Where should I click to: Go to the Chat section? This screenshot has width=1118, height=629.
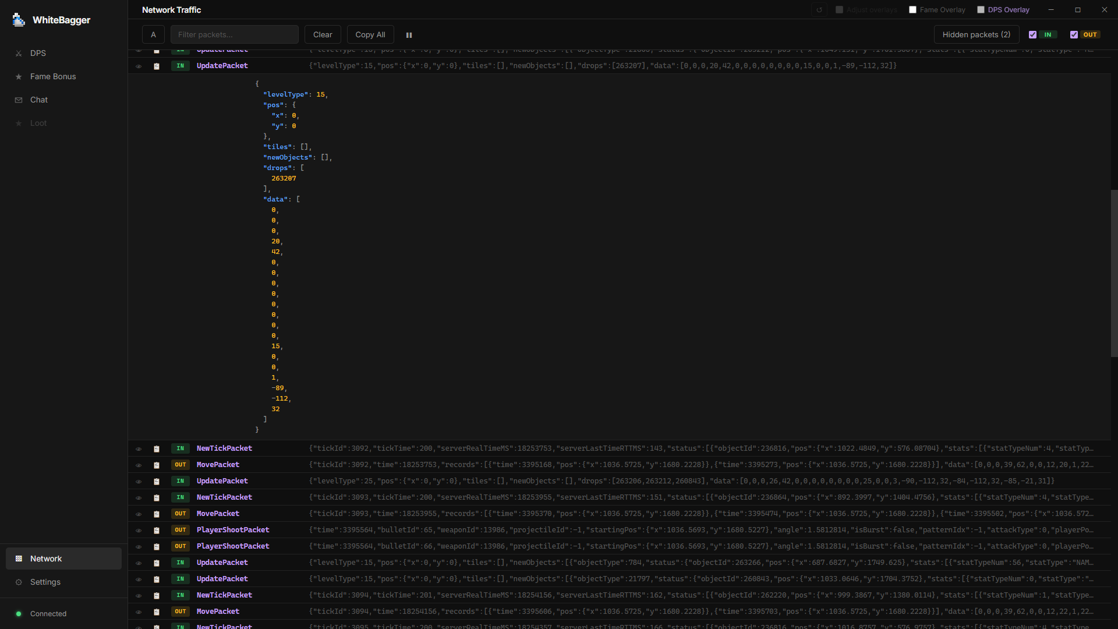click(63, 100)
